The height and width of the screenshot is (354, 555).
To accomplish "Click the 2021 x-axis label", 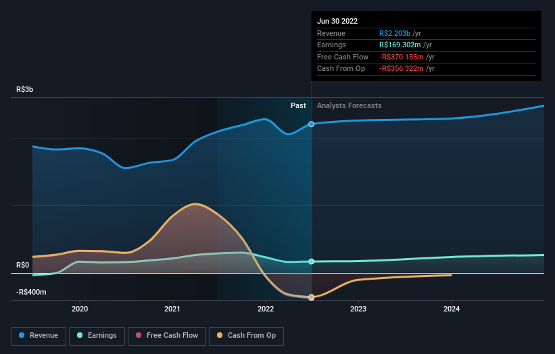I will click(x=172, y=309).
